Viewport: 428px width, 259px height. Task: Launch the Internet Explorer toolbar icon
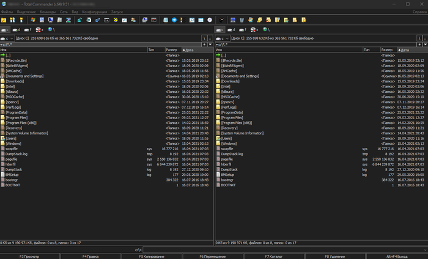click(251, 20)
